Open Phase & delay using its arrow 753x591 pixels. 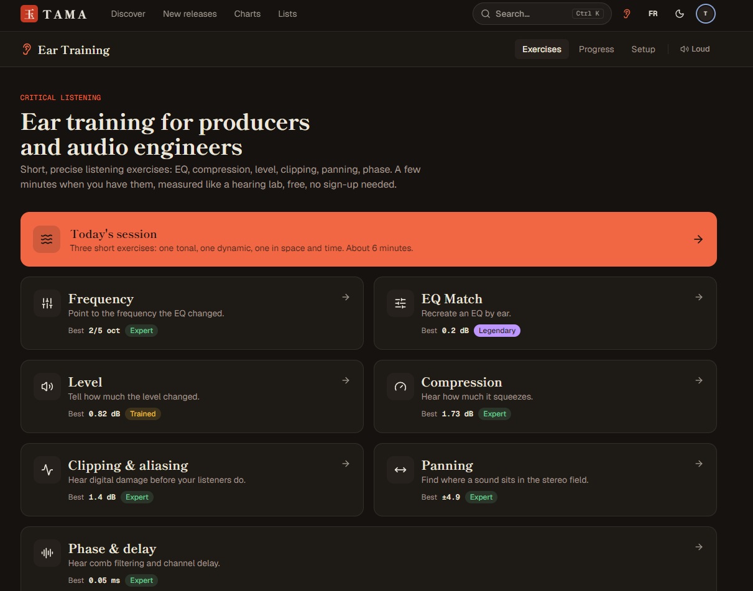click(699, 547)
